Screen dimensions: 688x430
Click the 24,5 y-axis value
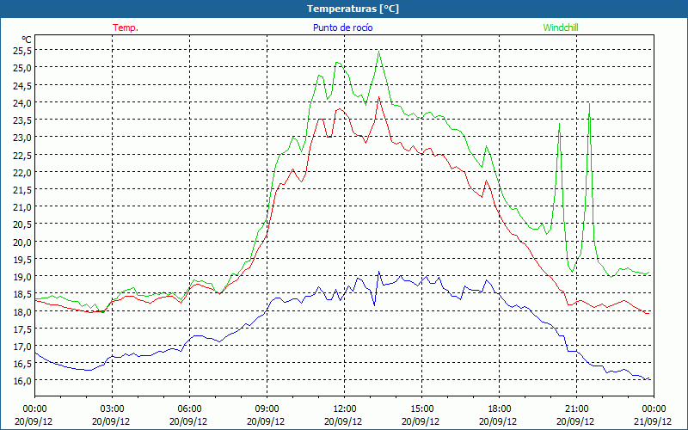coord(22,85)
